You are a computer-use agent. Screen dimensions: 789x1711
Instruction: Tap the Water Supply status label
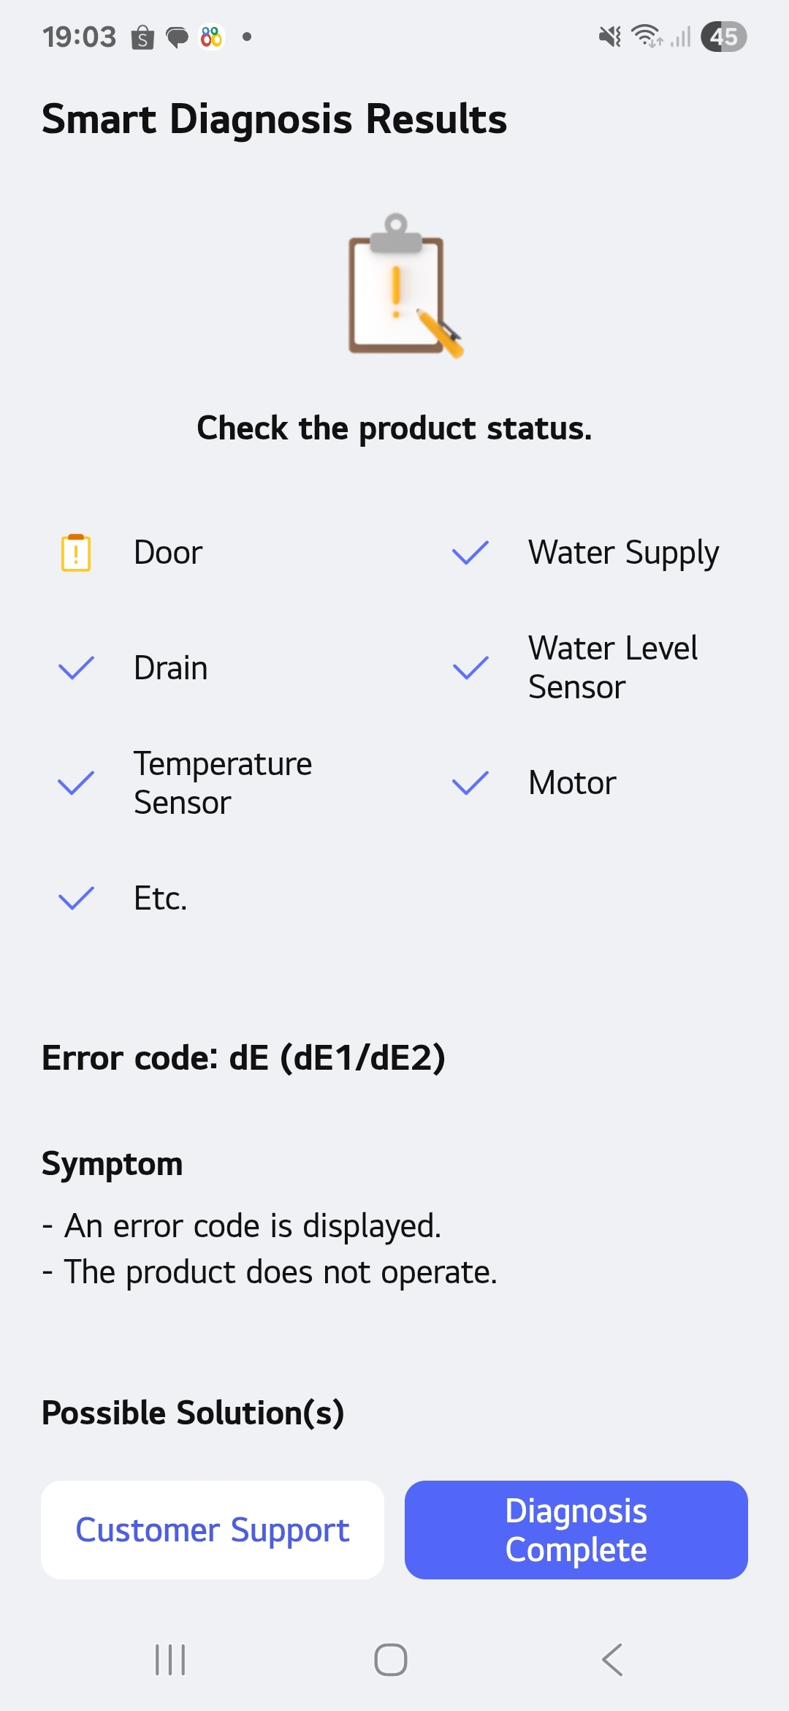624,554
